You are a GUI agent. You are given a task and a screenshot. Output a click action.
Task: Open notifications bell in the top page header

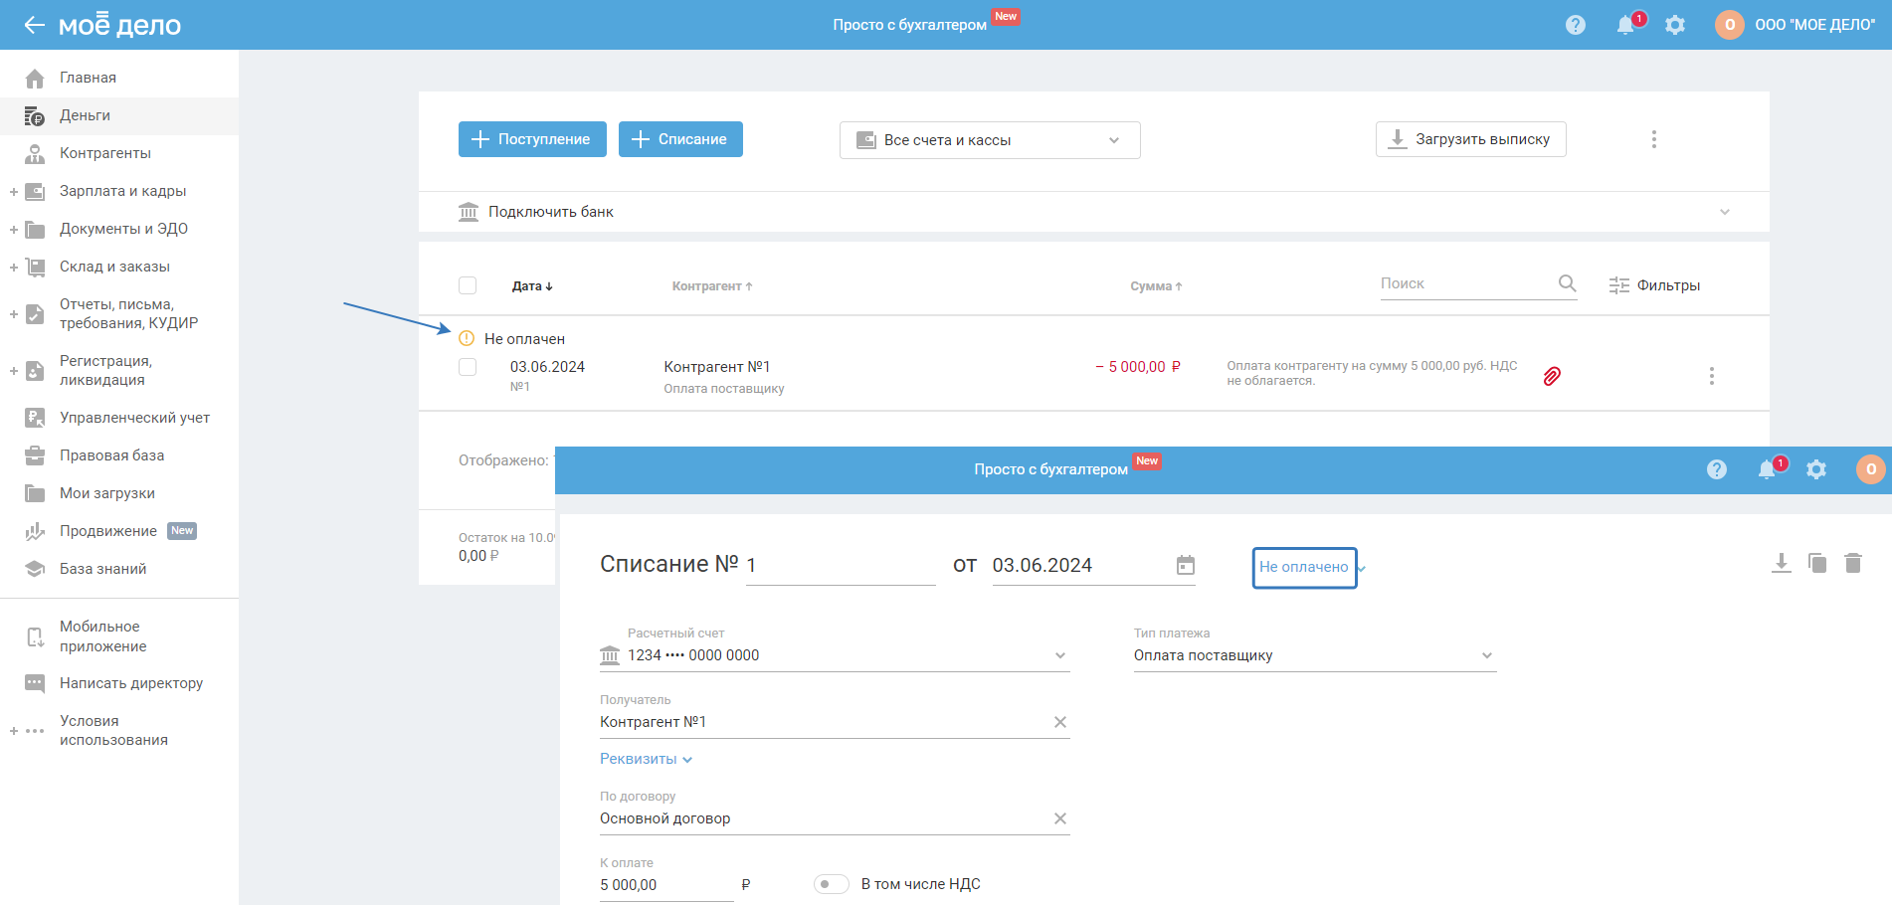(x=1625, y=25)
